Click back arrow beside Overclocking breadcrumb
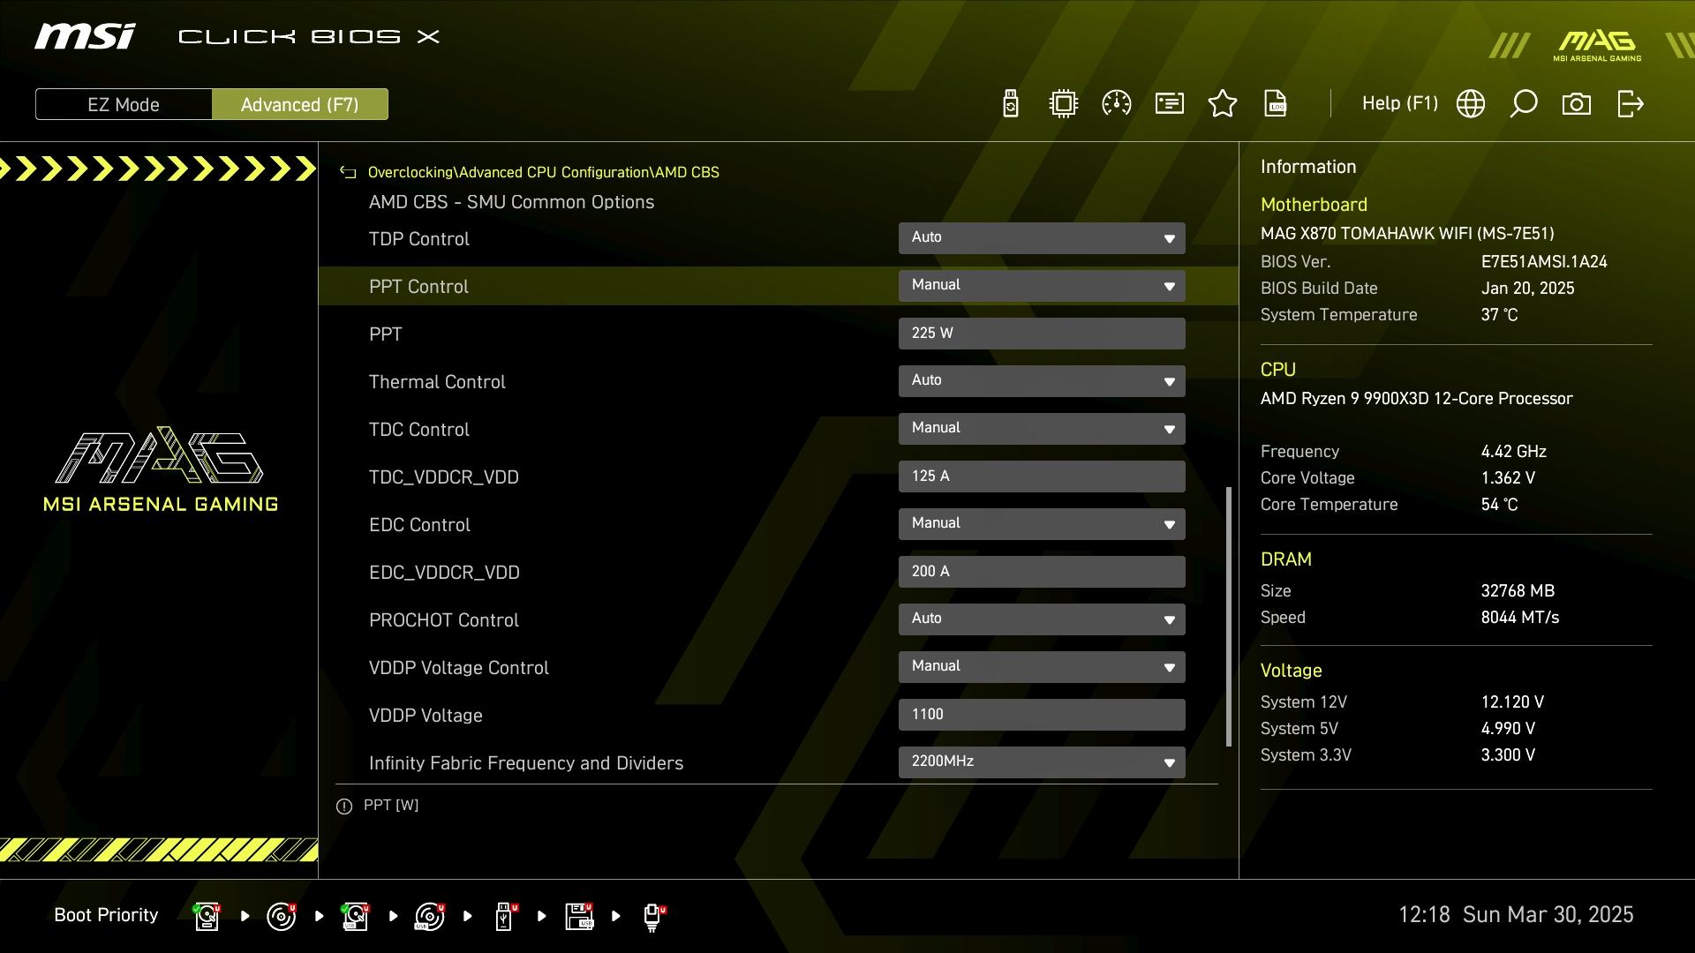The image size is (1695, 953). tap(348, 173)
